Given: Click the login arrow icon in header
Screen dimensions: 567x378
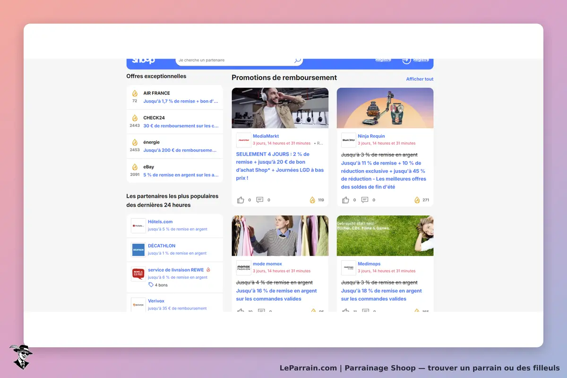Looking at the screenshot, I should (x=406, y=60).
